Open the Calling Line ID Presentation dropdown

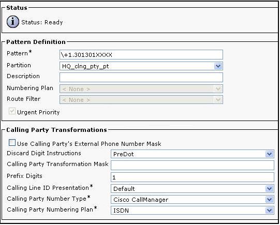pos(269,189)
